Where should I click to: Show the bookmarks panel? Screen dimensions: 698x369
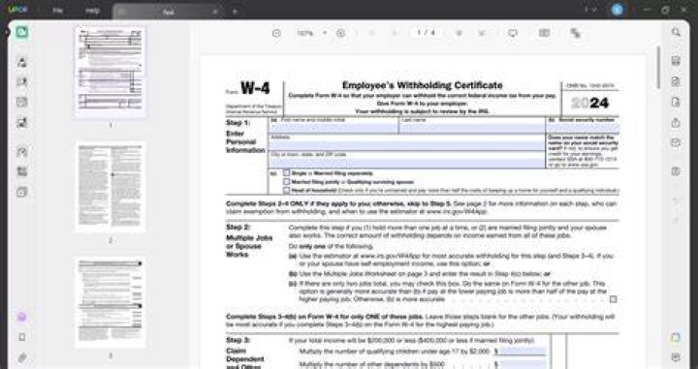pos(21,337)
